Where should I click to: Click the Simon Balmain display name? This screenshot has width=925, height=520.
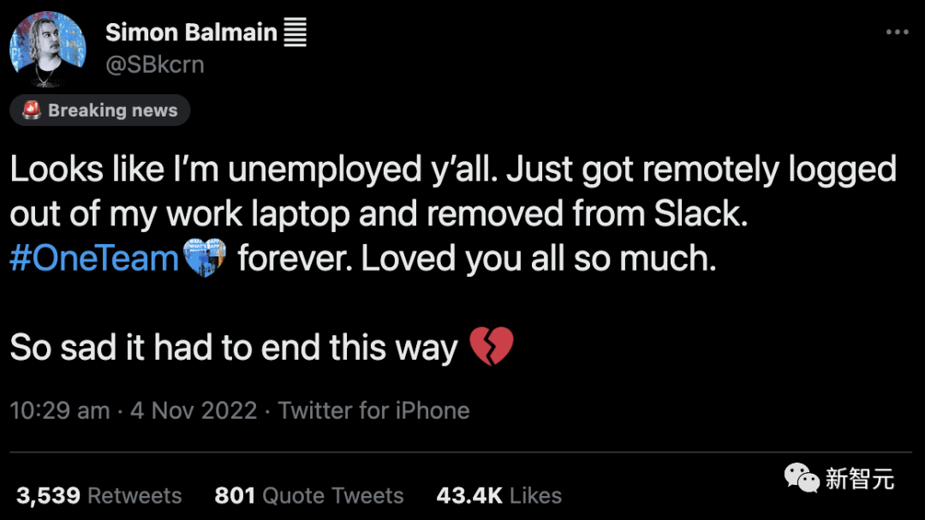click(x=191, y=33)
